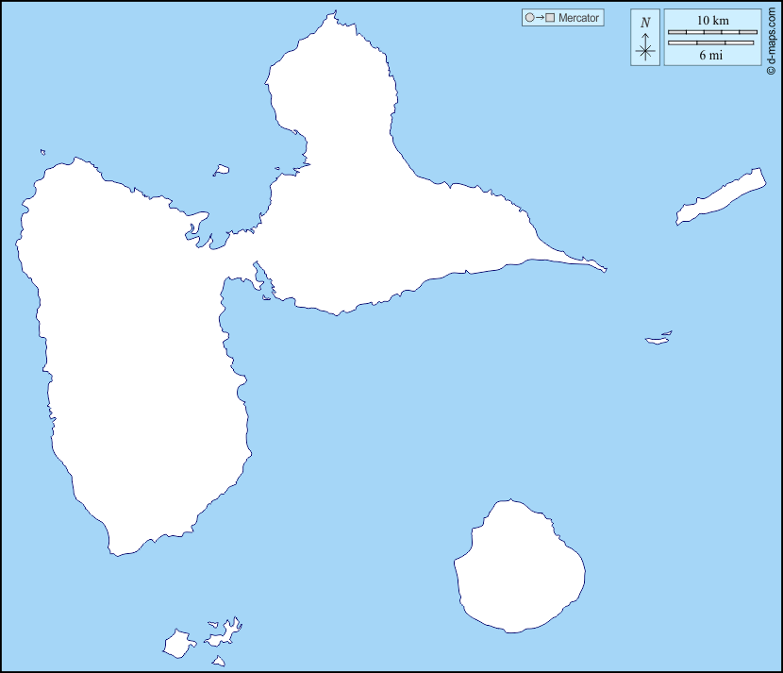Click the N letter above the compass
Image resolution: width=783 pixels, height=673 pixels.
[x=645, y=23]
